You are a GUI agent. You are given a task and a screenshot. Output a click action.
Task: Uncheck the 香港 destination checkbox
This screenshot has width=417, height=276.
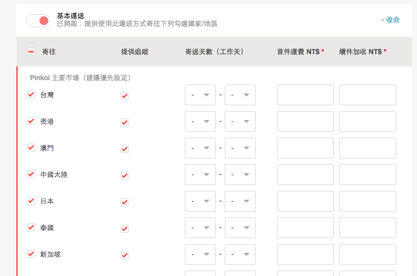[x=31, y=121]
